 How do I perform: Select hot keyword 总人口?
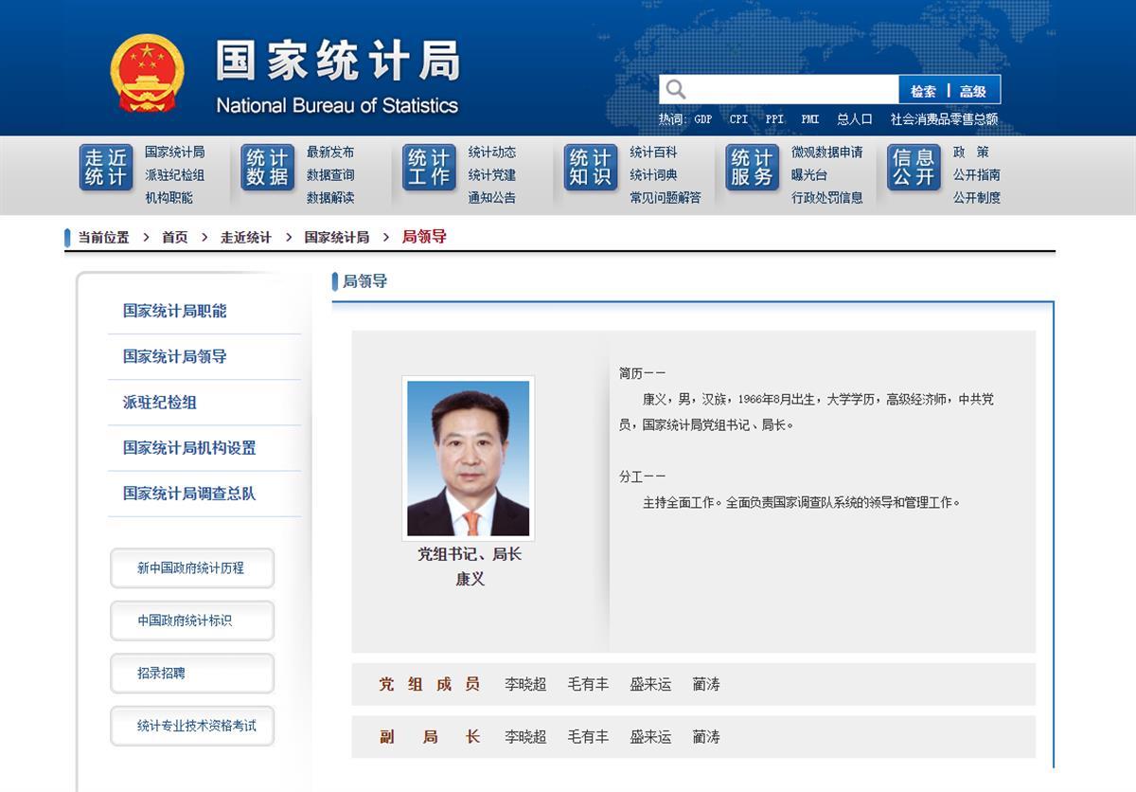(x=855, y=119)
